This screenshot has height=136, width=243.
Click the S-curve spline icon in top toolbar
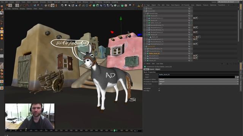click(84, 5)
